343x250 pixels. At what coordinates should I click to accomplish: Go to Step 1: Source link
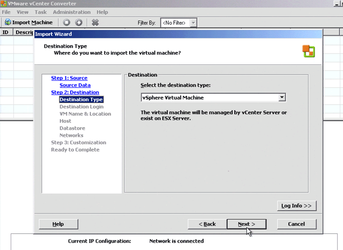69,78
